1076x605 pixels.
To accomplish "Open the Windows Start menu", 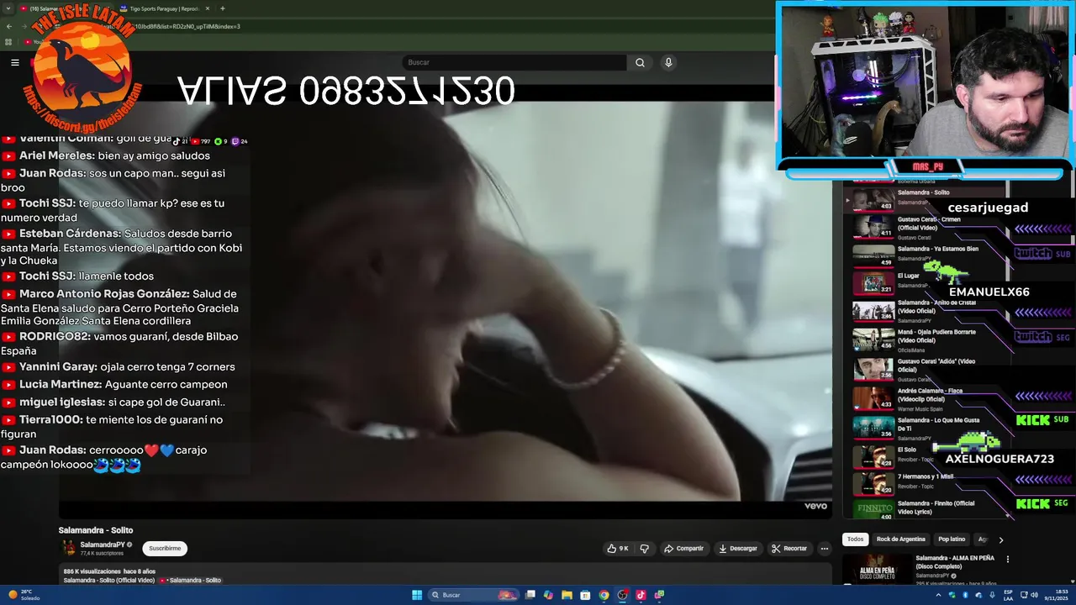I will tap(416, 595).
